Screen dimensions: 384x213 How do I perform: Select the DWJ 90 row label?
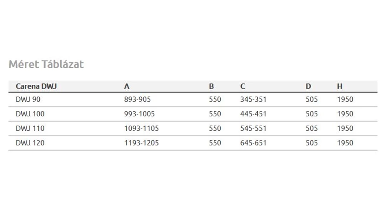[28, 100]
